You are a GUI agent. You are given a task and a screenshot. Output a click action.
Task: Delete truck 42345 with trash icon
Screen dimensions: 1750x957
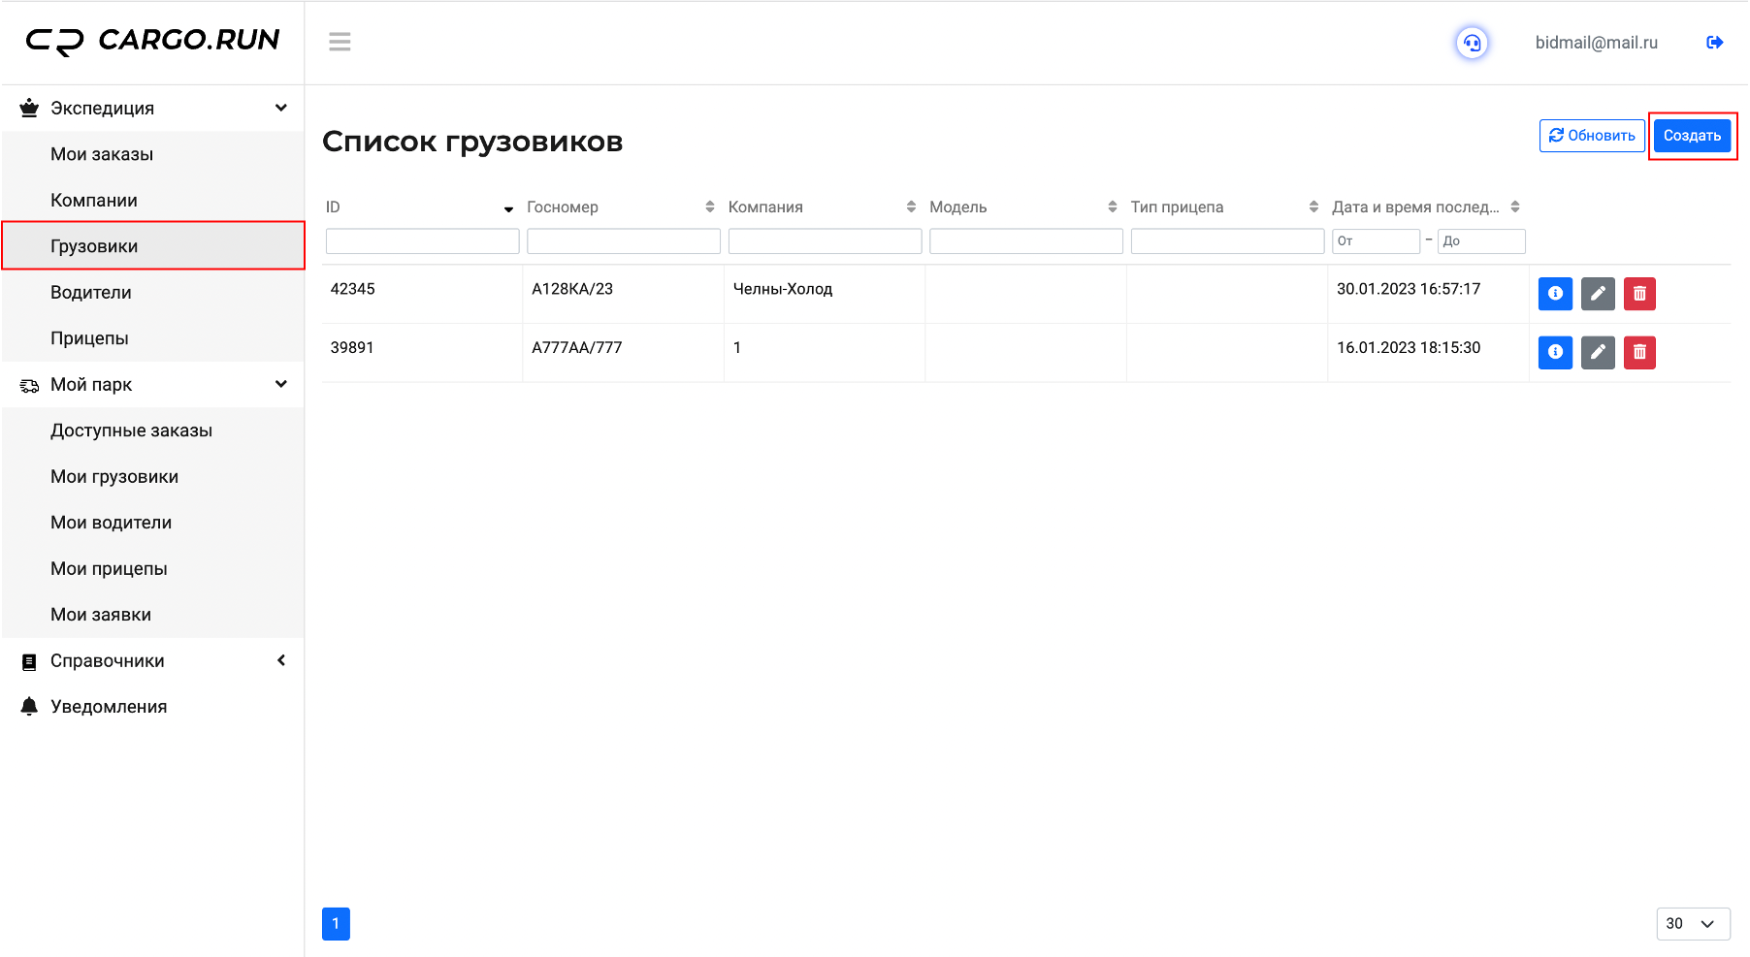click(x=1639, y=293)
